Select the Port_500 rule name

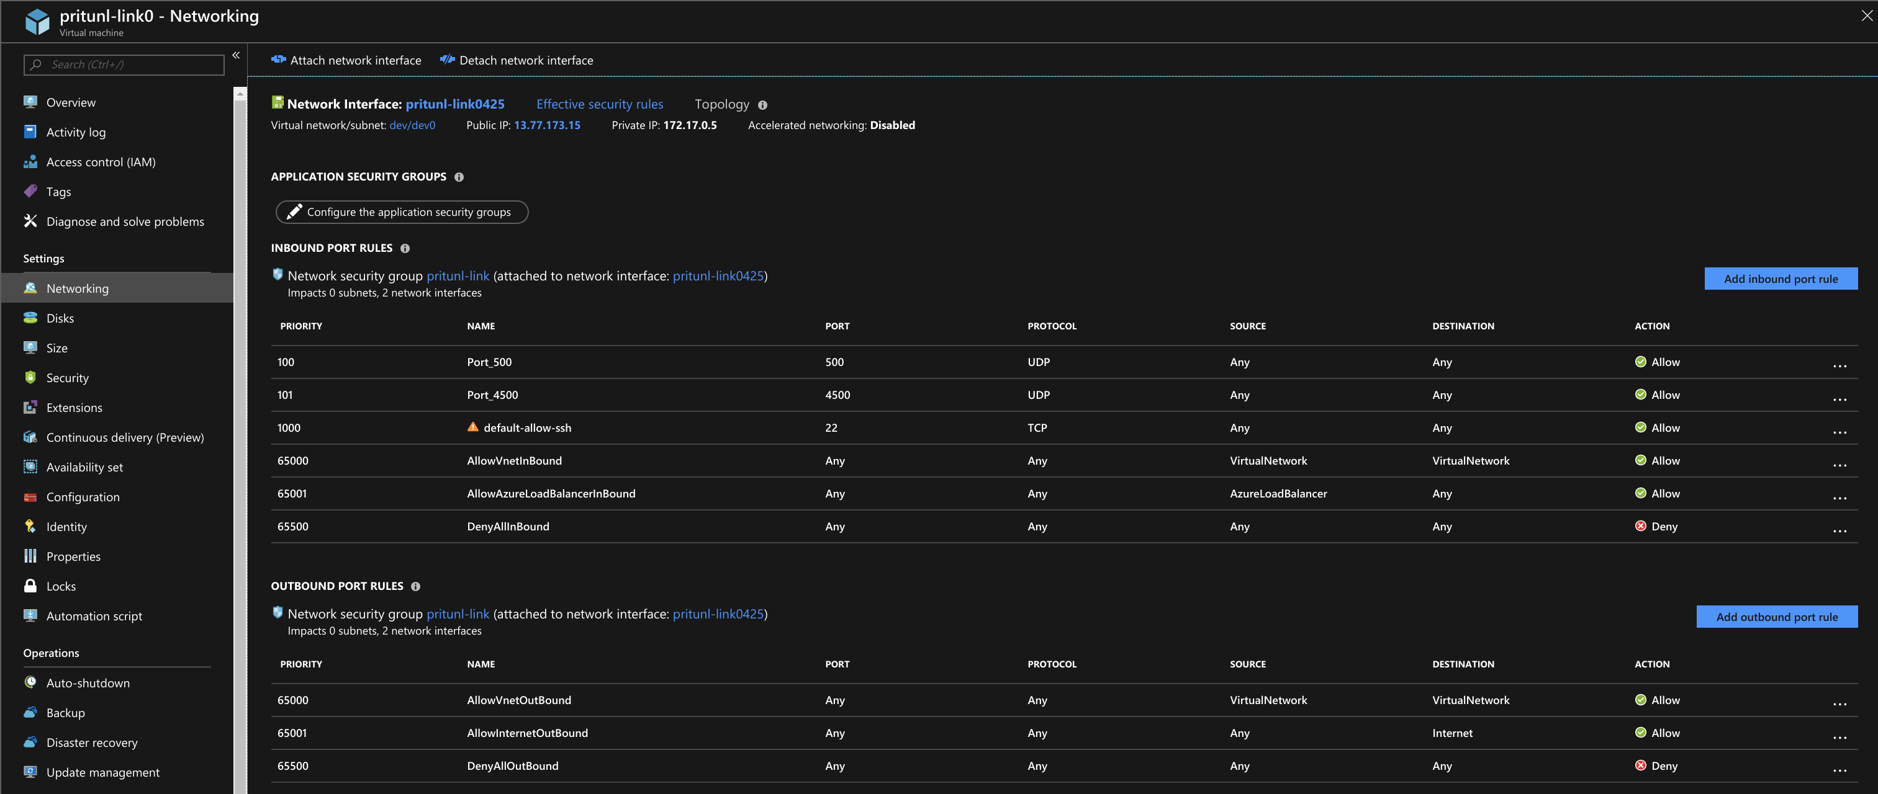(x=489, y=362)
